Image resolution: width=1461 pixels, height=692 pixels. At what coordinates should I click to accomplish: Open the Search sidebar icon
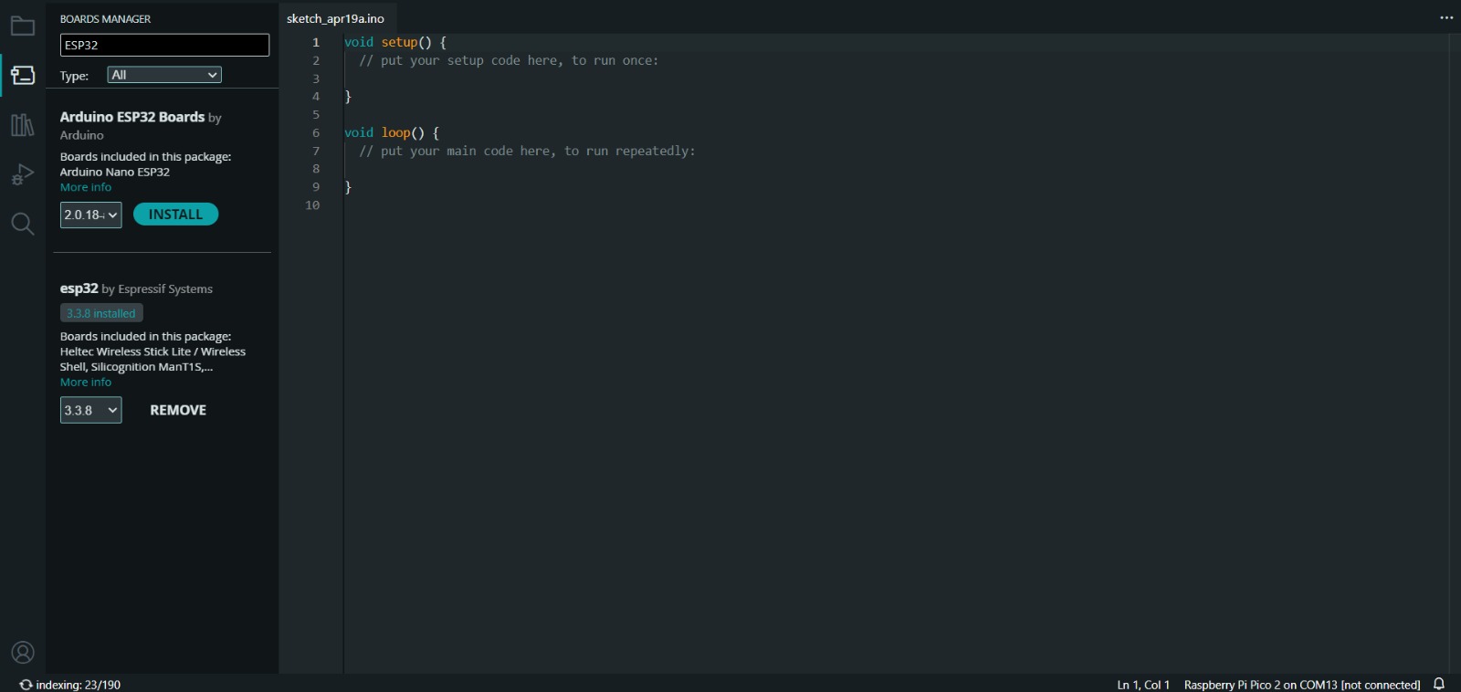tap(23, 224)
